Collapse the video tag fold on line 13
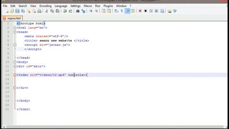229x129 pixels. (x=15, y=75)
